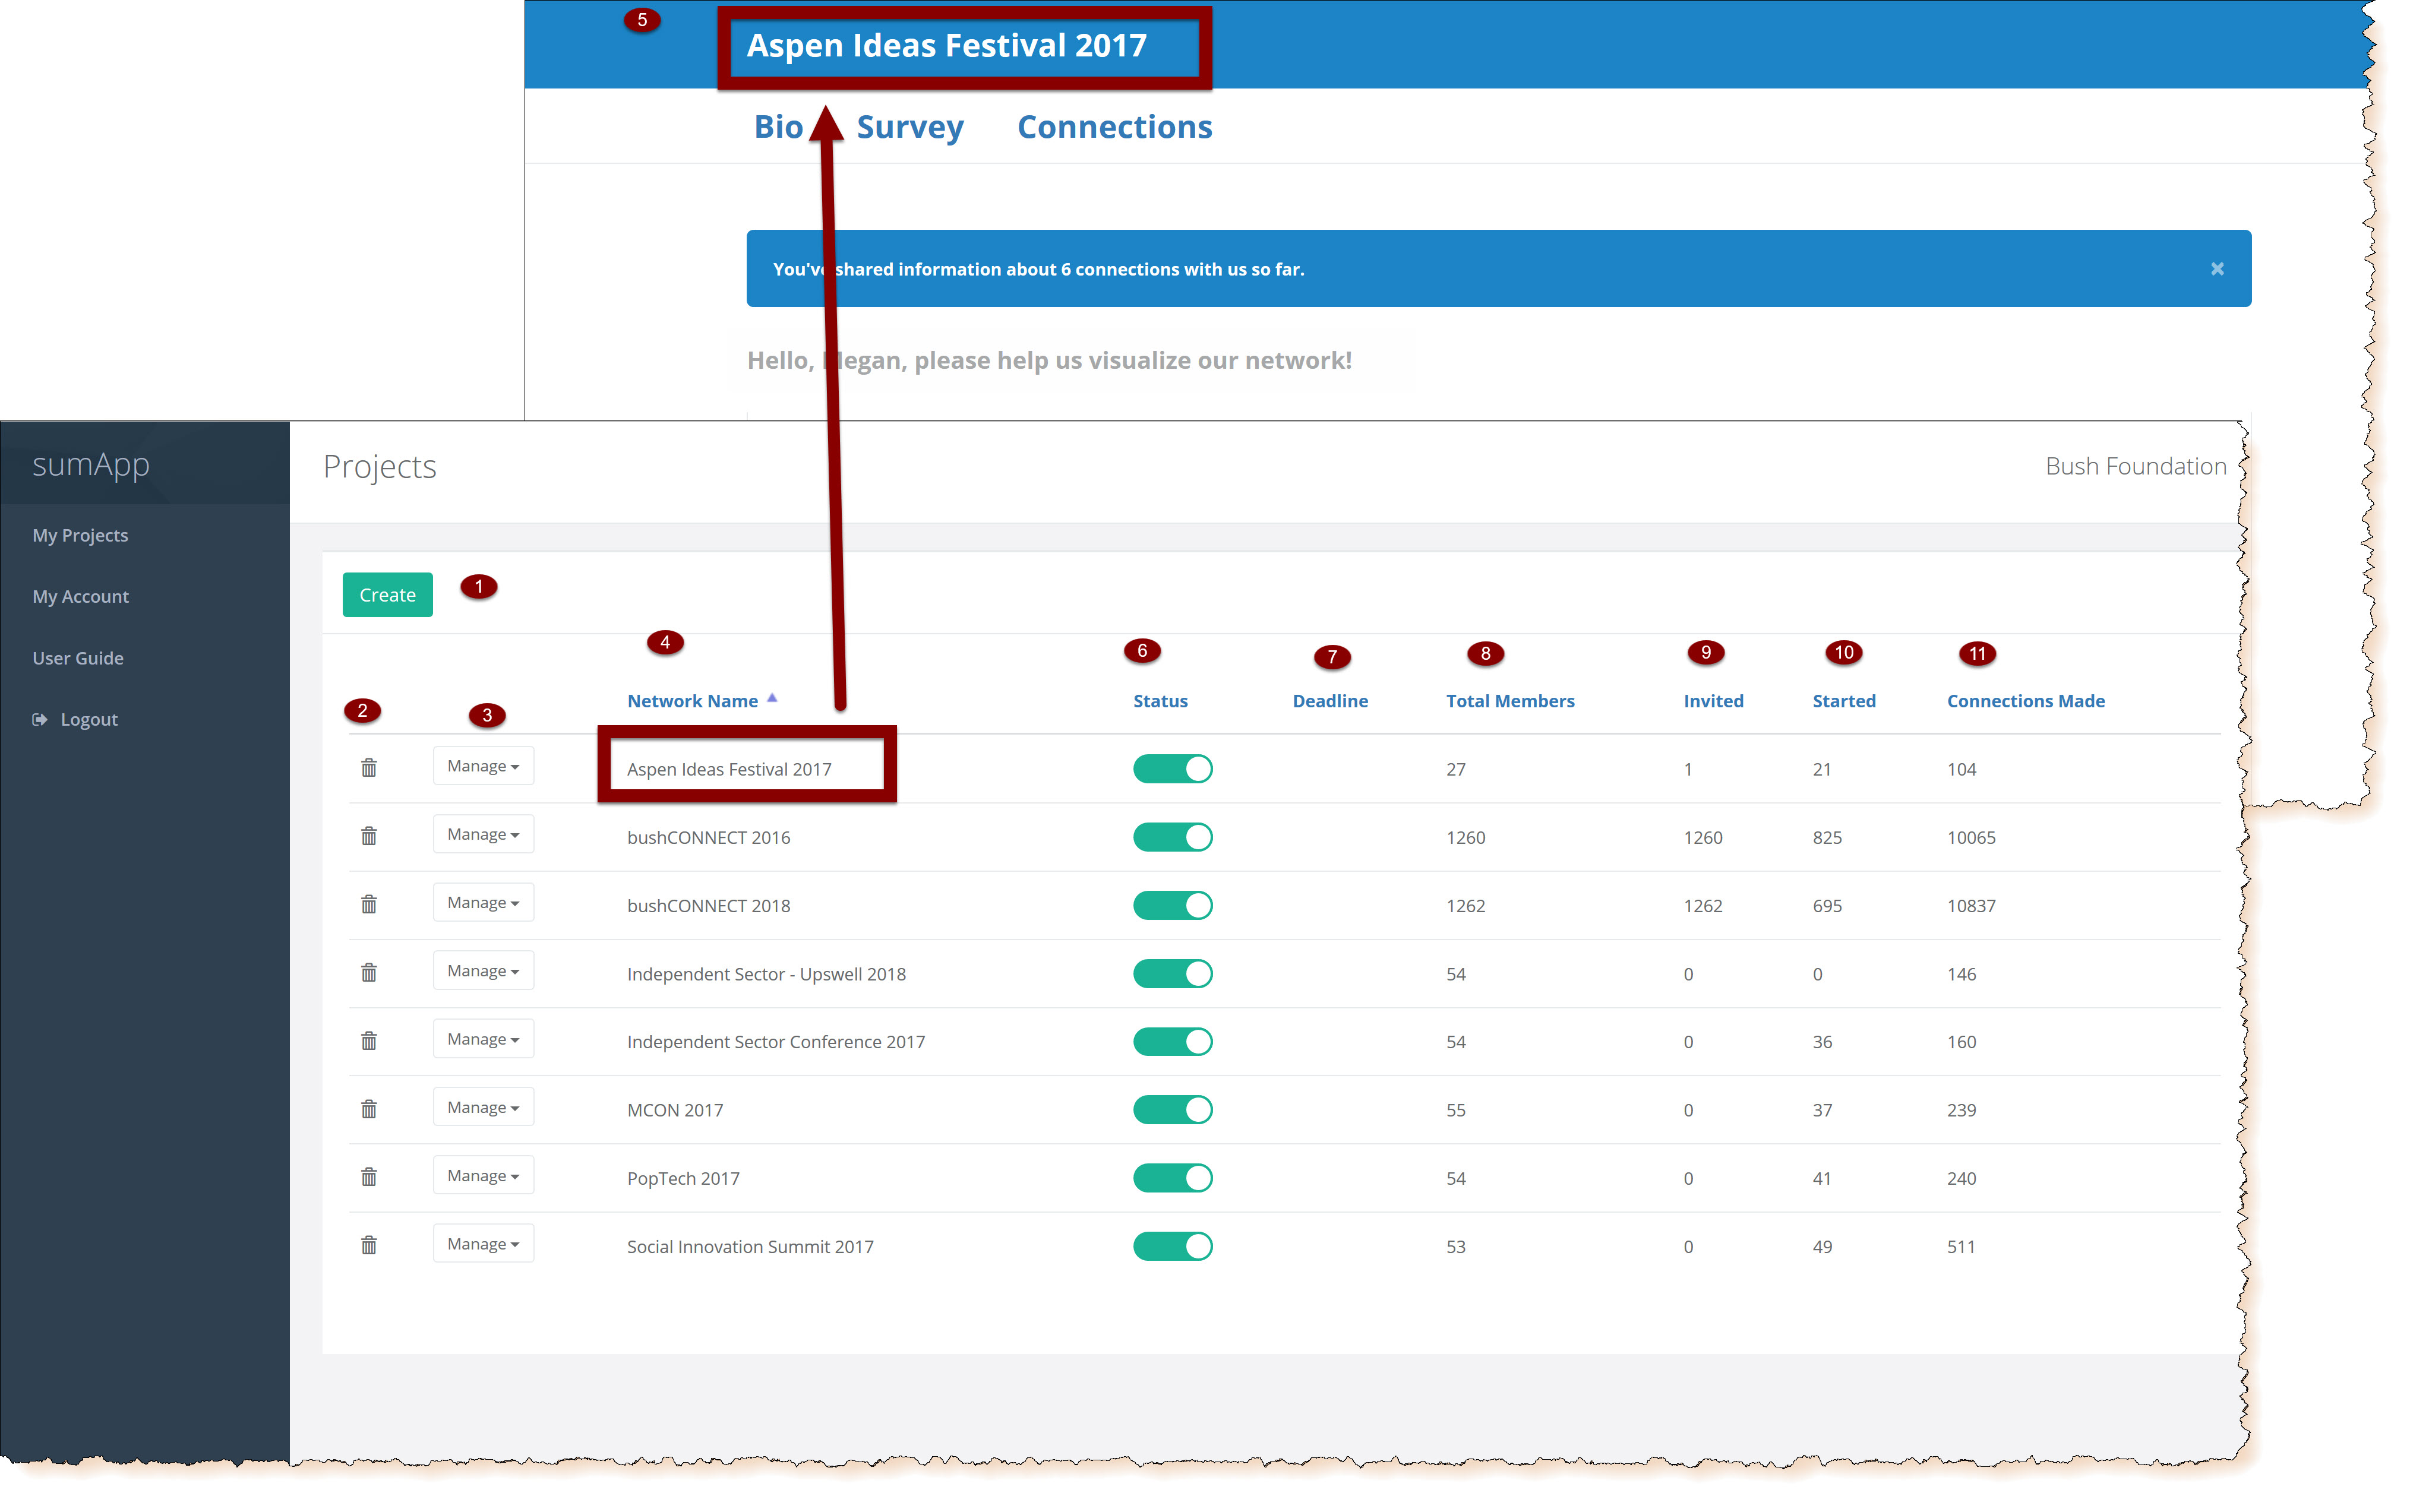Click trash icon for bushCONNECT 2016
Screen dimensions: 2410x1512
point(369,836)
